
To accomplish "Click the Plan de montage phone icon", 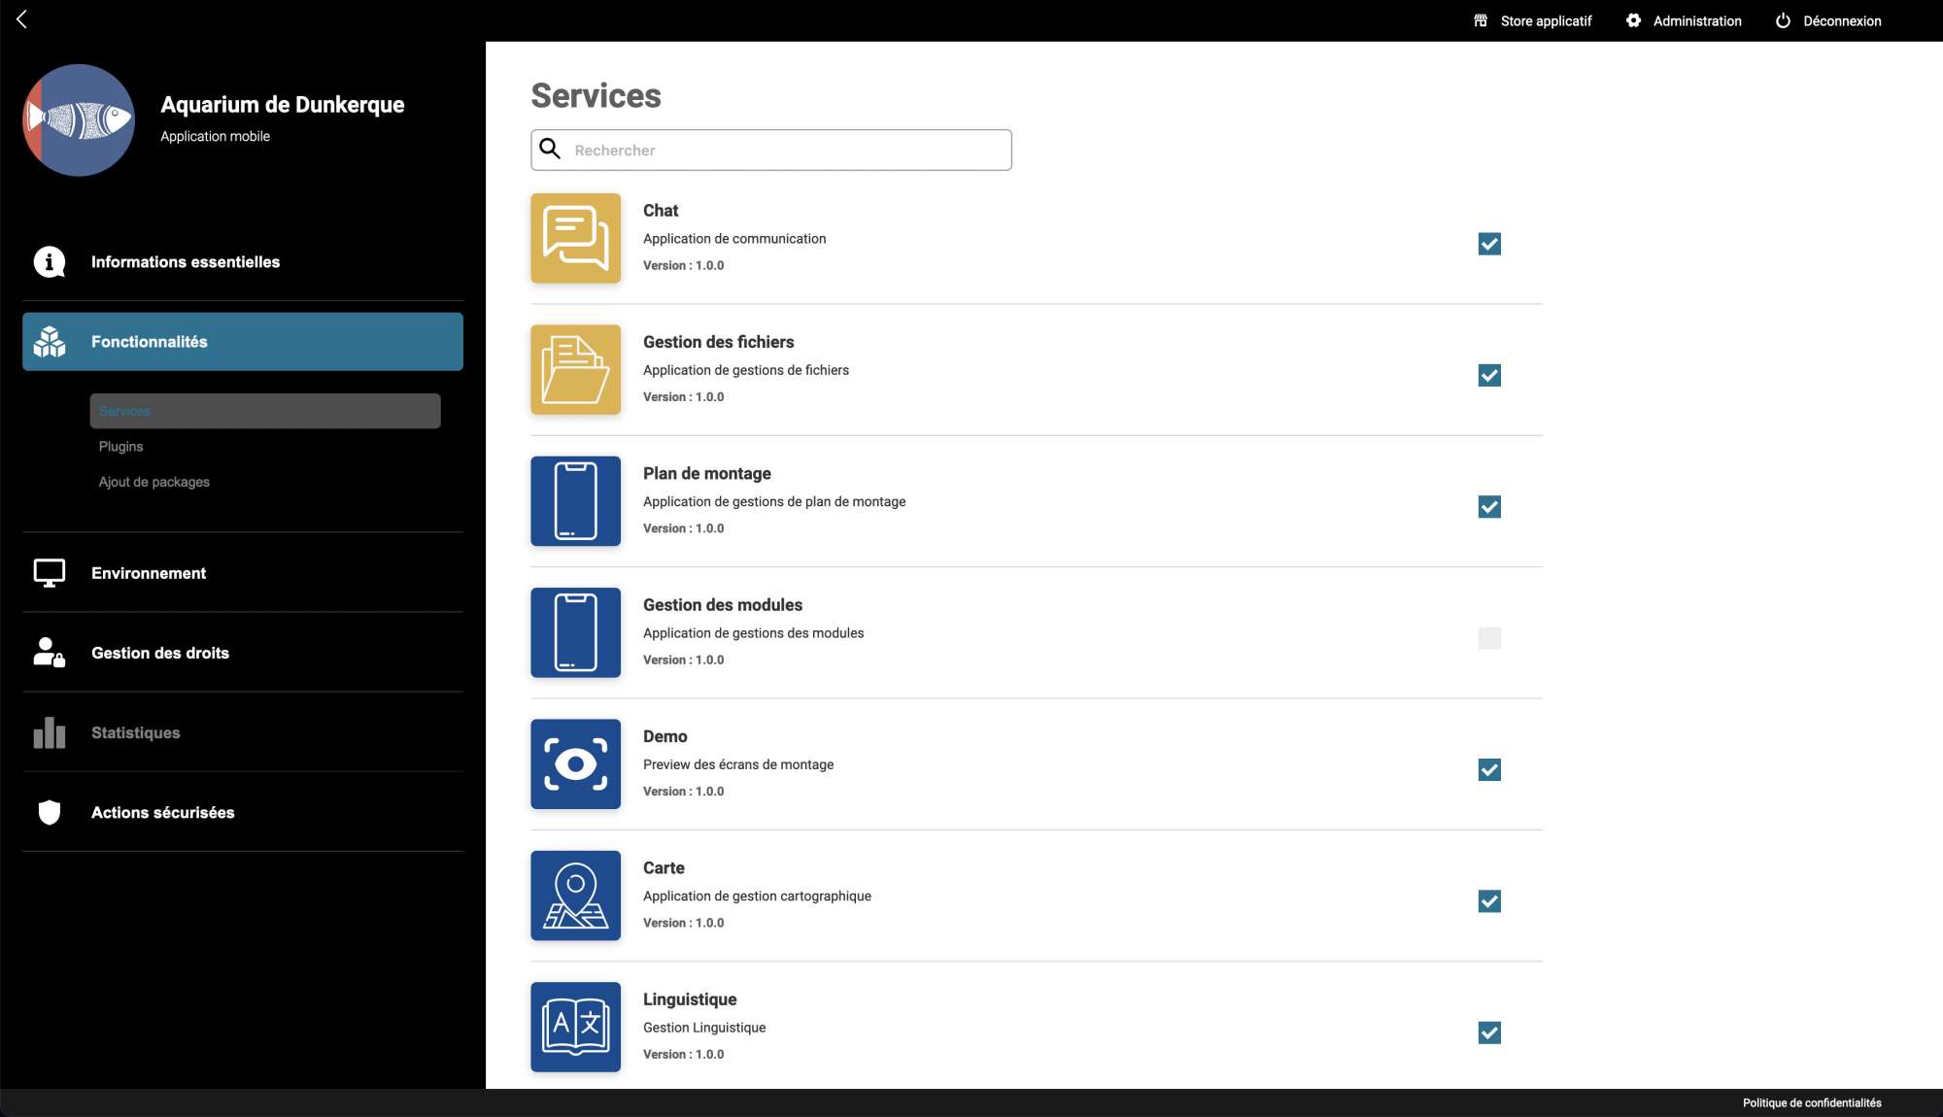I will 575,501.
